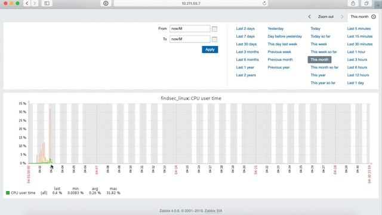Choose Previous month
This screenshot has width=382, height=215.
click(280, 60)
